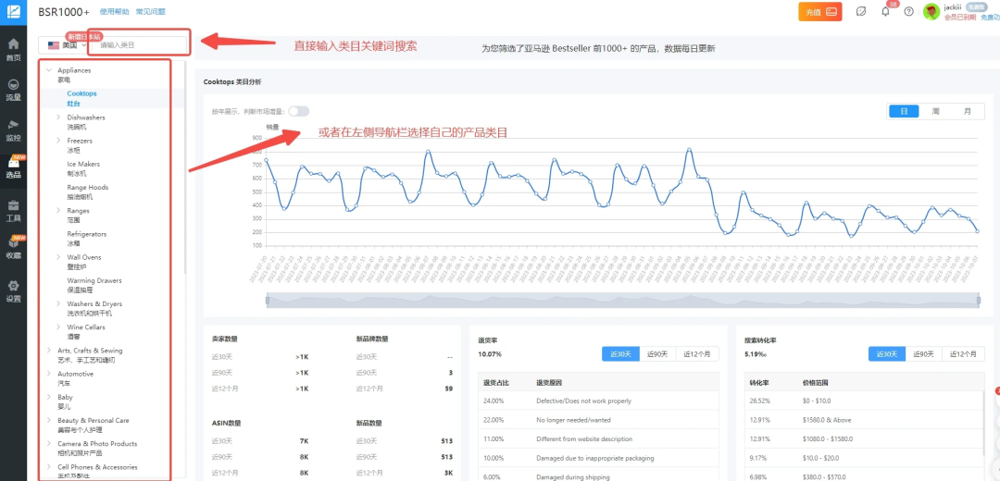Click the US flag icon
The image size is (1000, 481).
pos(54,45)
